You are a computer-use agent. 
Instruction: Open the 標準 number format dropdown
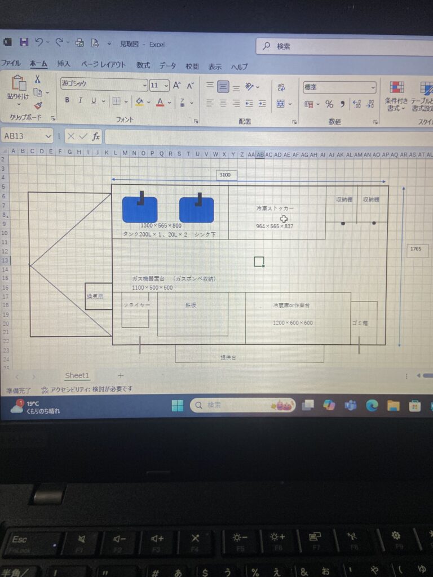pos(373,87)
